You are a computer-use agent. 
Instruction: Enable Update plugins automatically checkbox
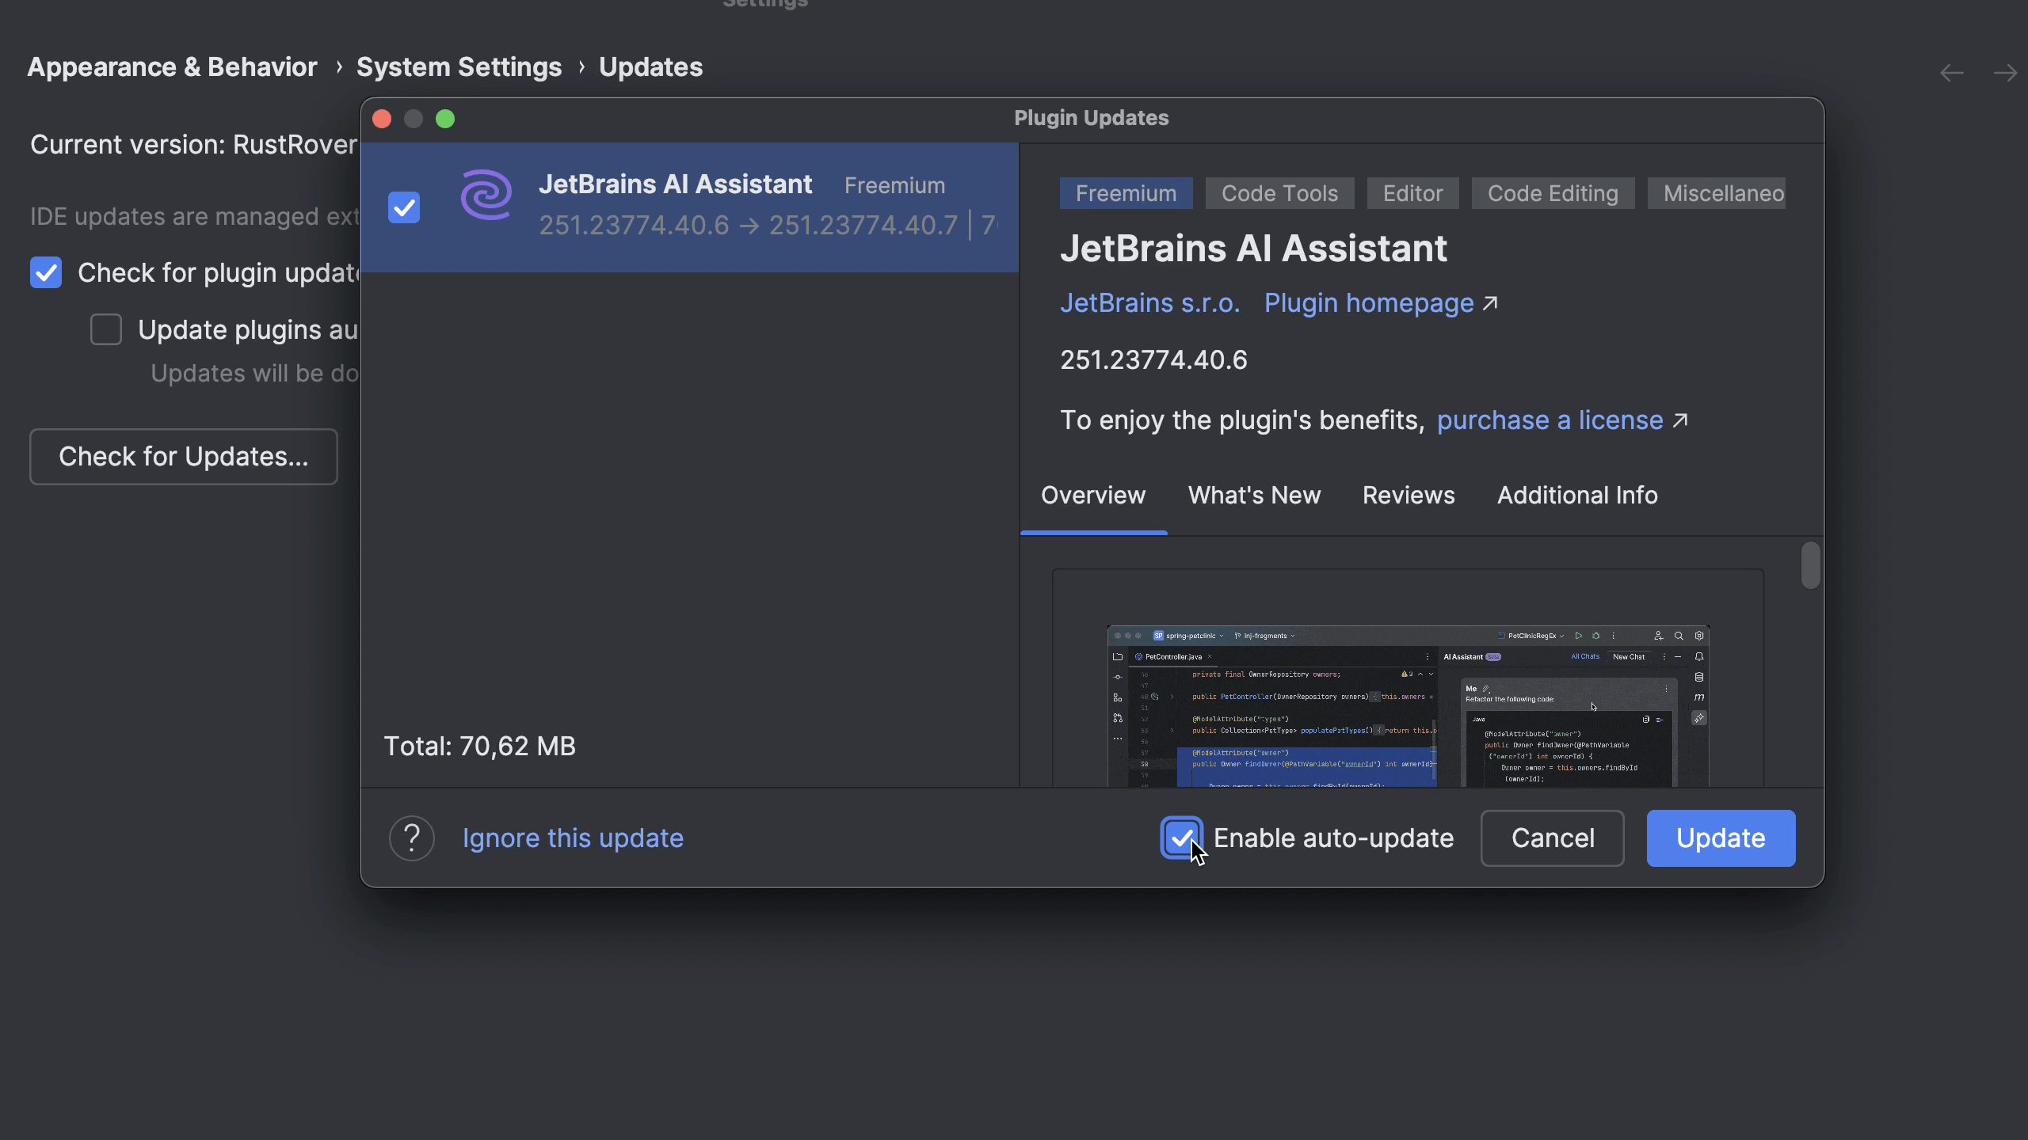(106, 329)
